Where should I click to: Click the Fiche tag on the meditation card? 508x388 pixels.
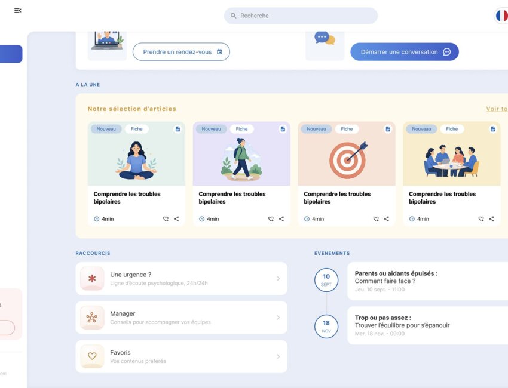pos(136,129)
